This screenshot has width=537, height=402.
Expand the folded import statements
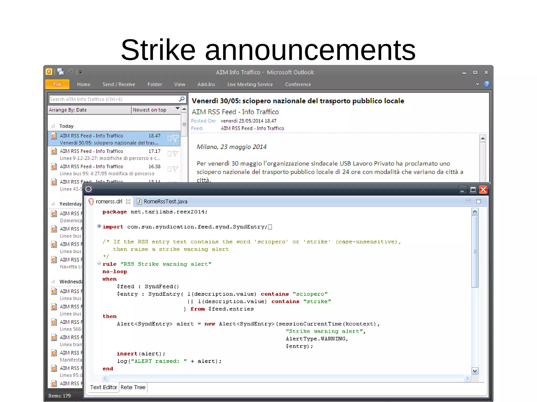[x=99, y=226]
